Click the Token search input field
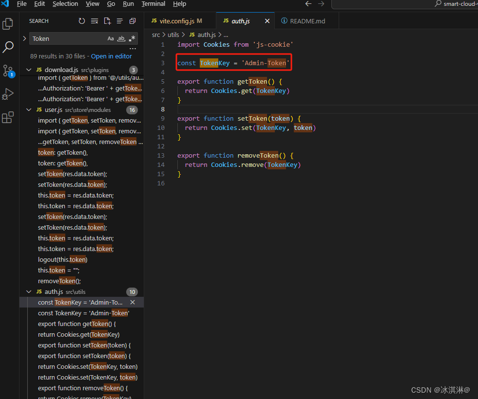Viewport: 478px width, 399px height. pos(68,38)
